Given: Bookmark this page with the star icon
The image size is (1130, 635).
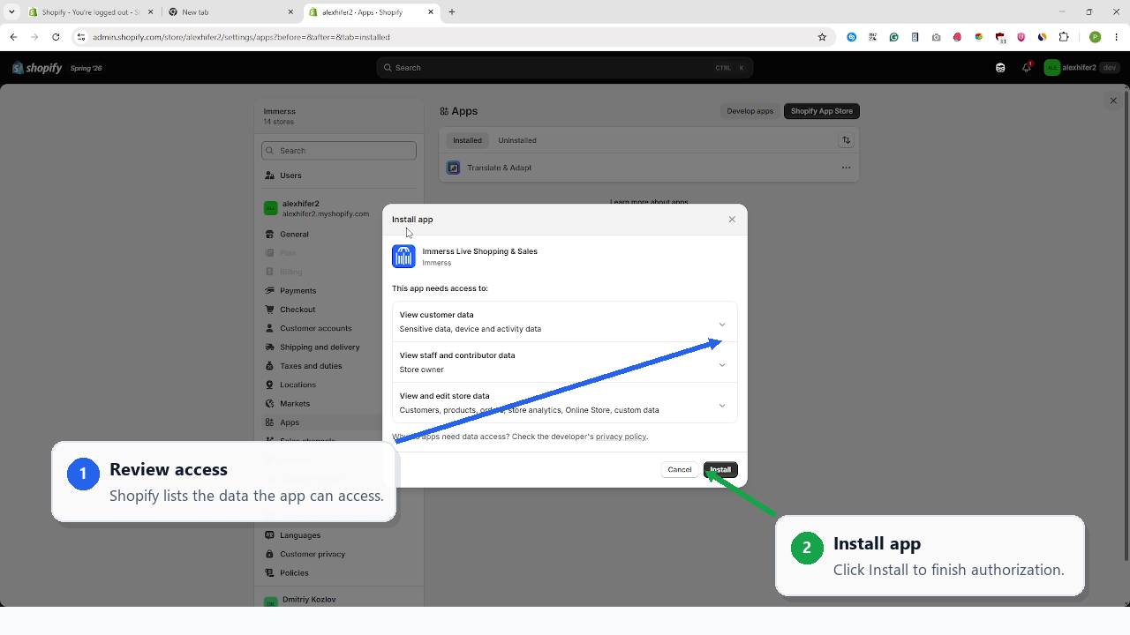Looking at the screenshot, I should pos(822,37).
